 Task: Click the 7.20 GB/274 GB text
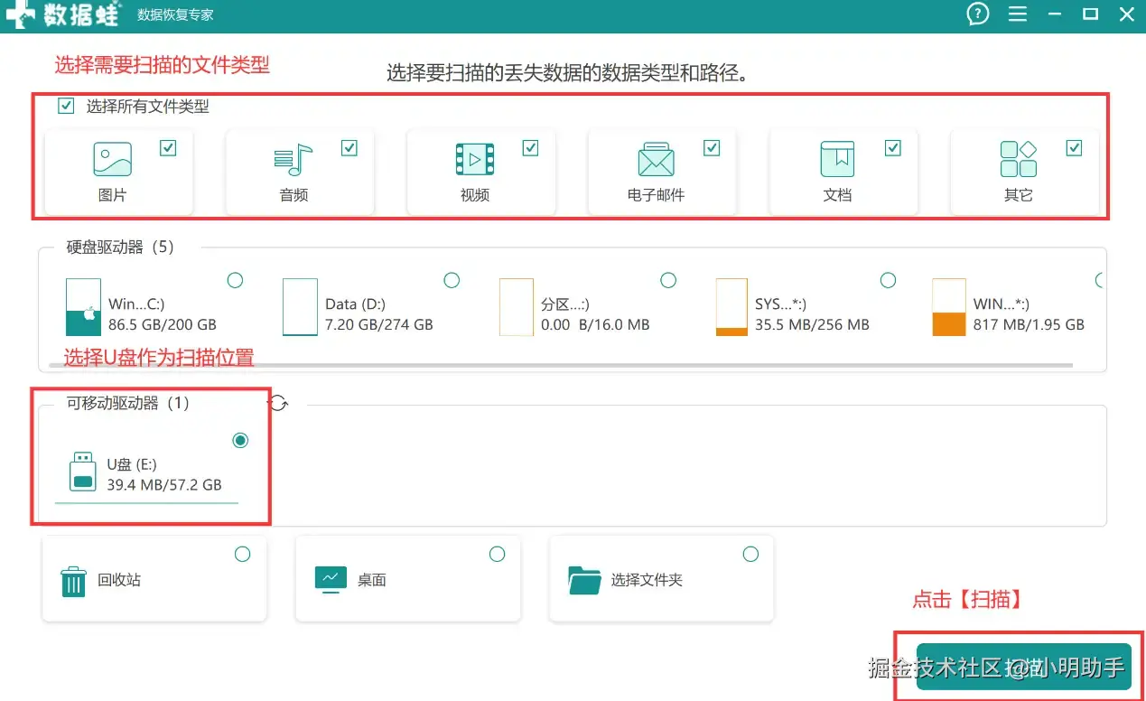[379, 324]
